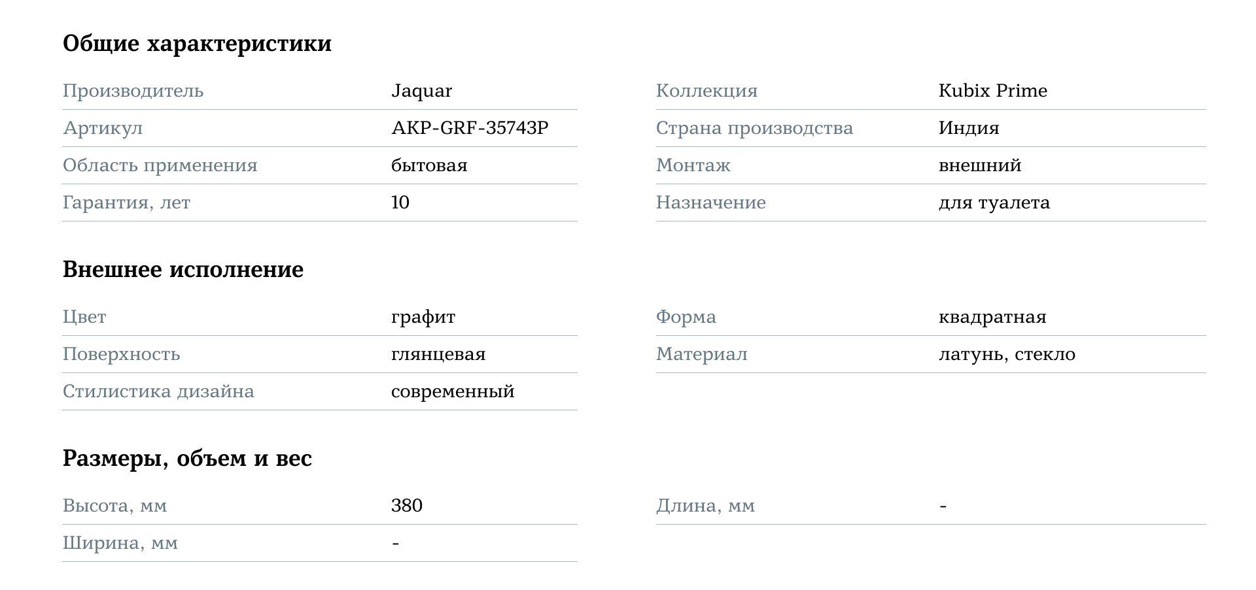Click the country value "Индия"
The width and height of the screenshot is (1256, 590).
968,128
